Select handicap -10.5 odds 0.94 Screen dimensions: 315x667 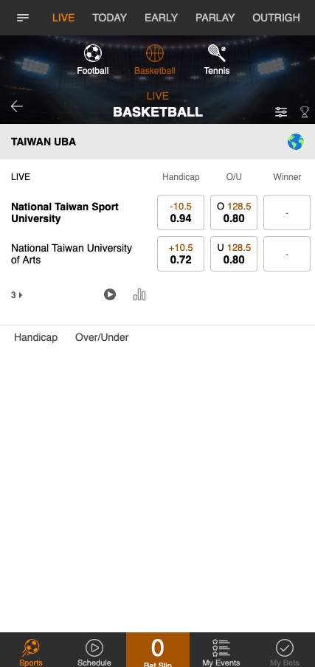click(181, 212)
